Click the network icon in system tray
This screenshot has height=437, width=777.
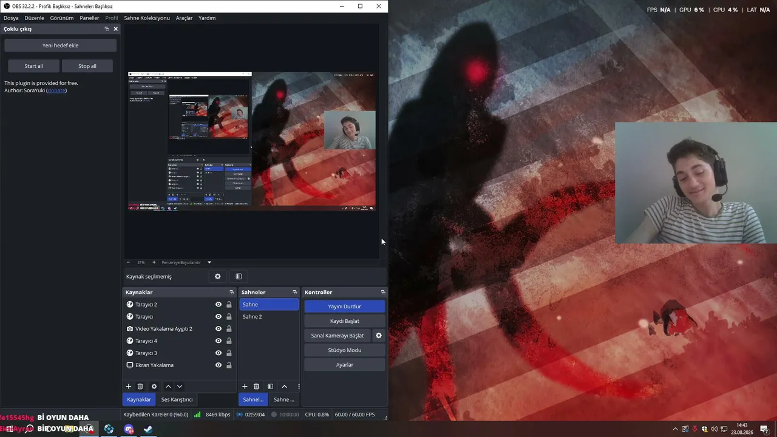(x=724, y=429)
